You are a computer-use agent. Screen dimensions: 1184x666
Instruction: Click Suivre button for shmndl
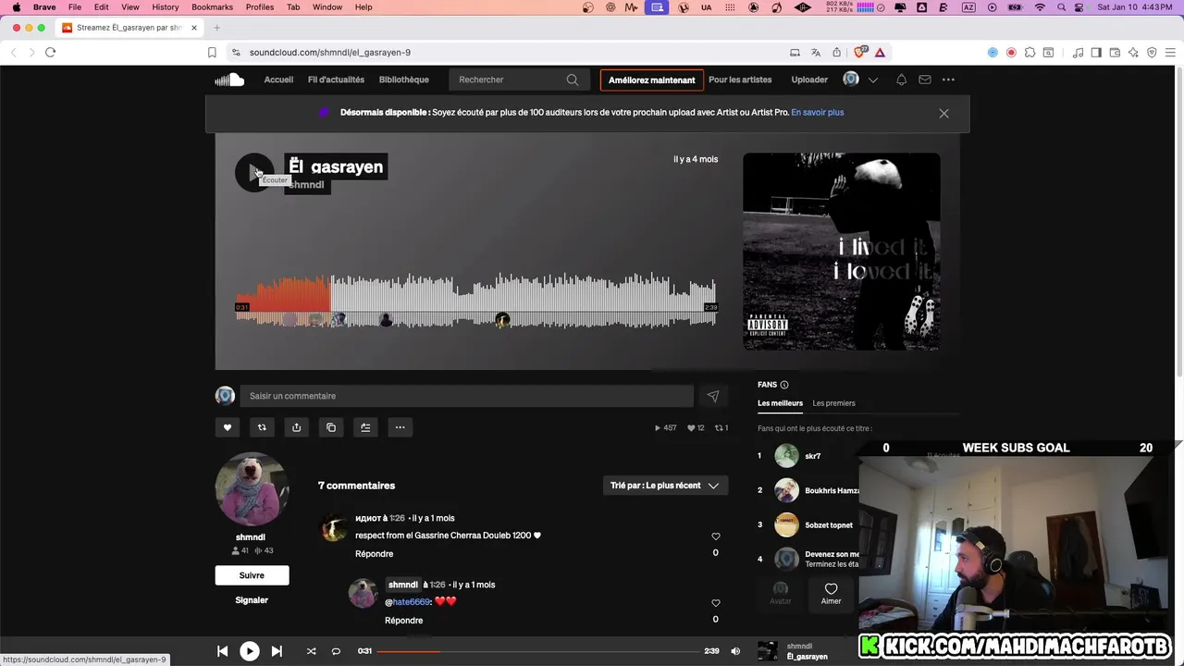(252, 575)
